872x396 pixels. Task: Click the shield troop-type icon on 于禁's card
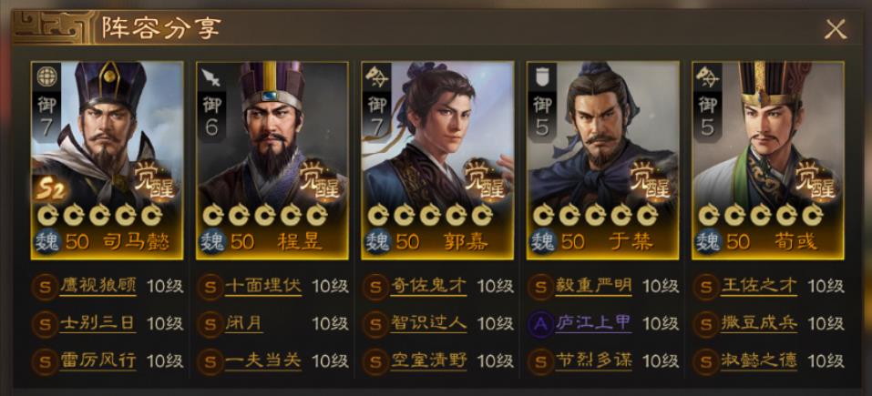[541, 77]
